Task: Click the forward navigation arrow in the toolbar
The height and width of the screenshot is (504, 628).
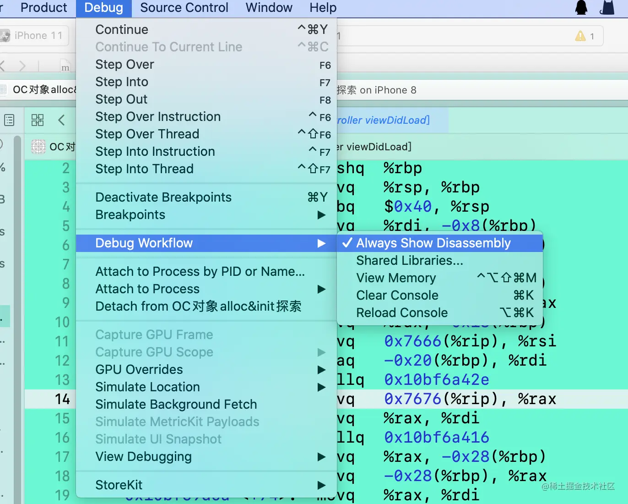Action: [22, 66]
